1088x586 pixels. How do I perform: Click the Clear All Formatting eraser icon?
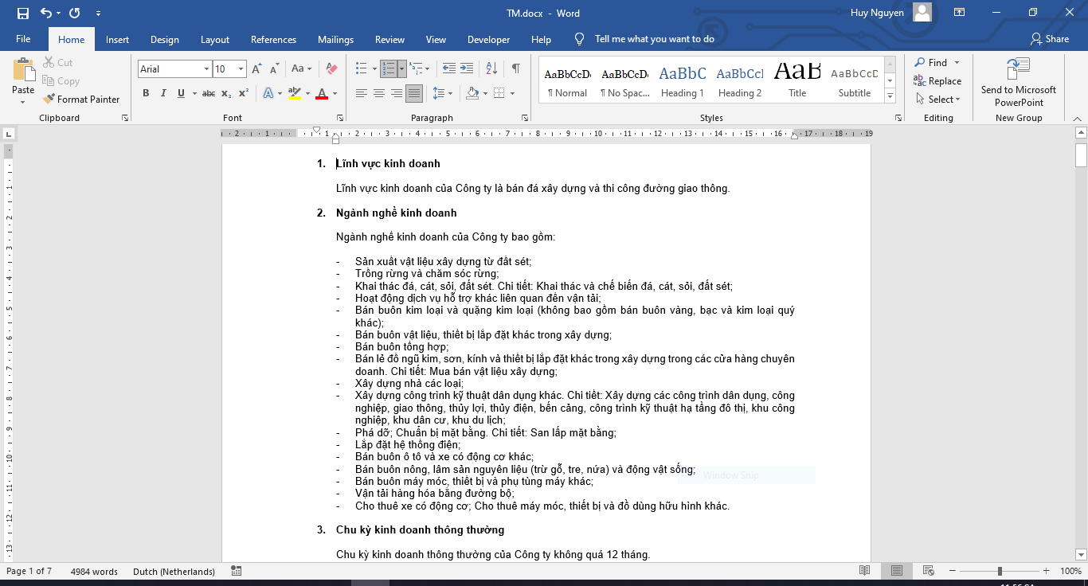pyautogui.click(x=332, y=69)
